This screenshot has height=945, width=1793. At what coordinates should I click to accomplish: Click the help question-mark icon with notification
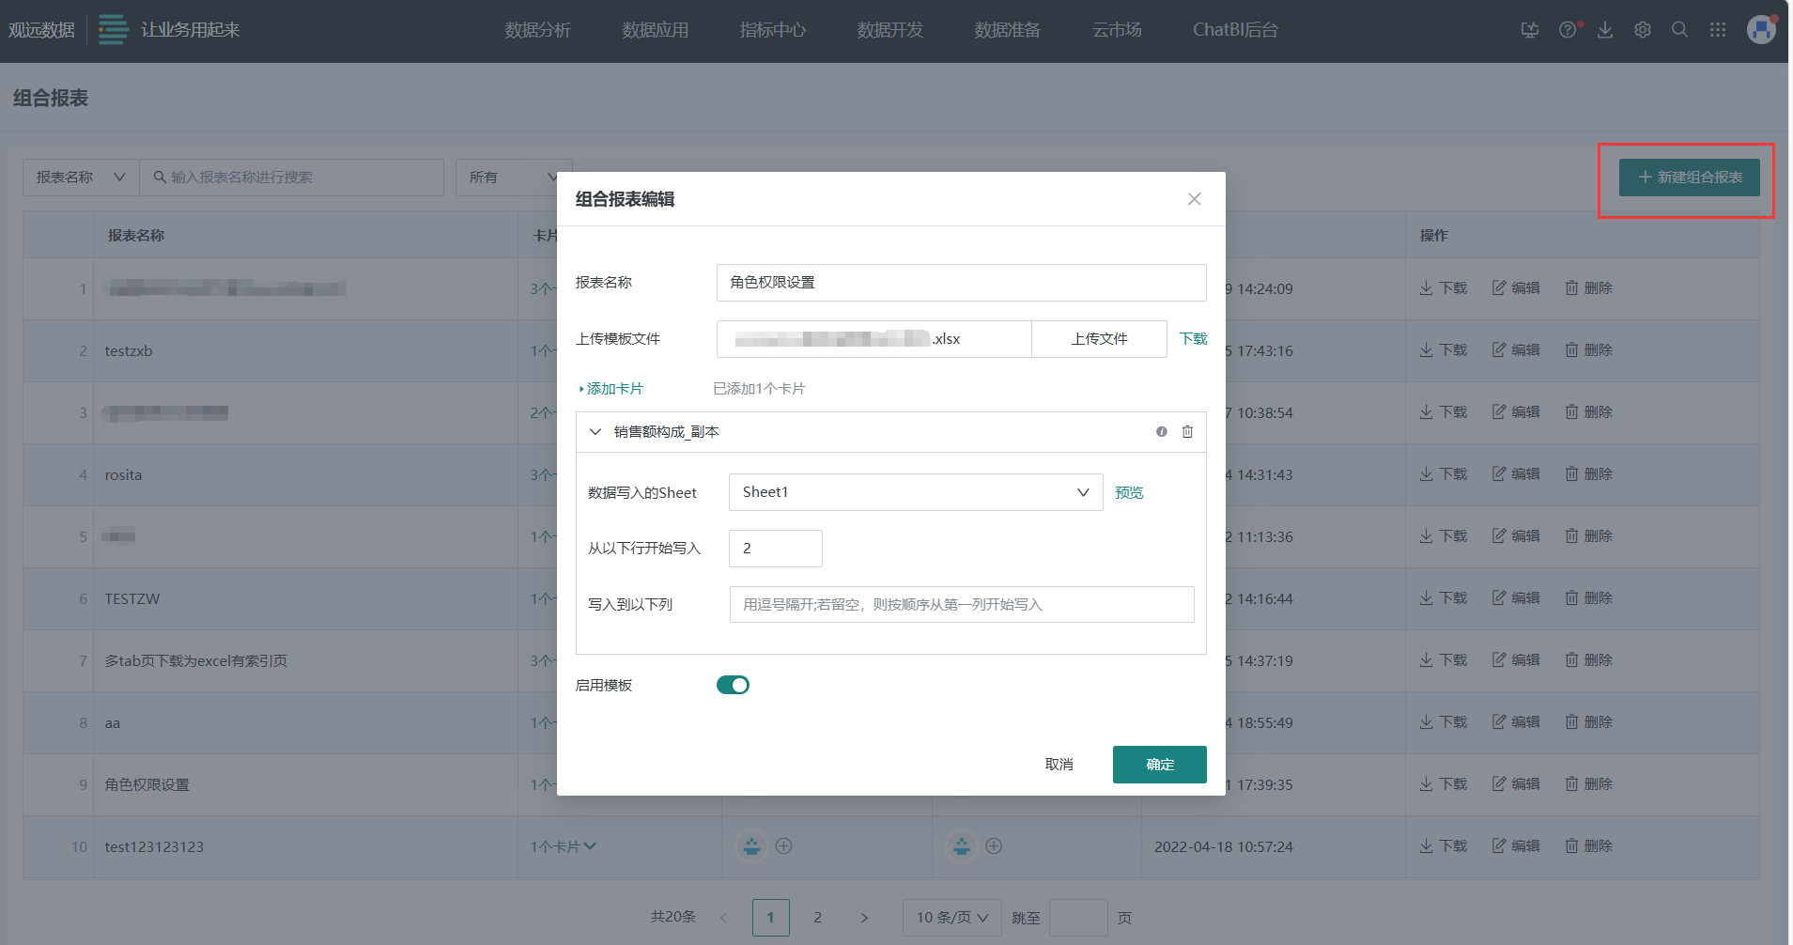1568,29
